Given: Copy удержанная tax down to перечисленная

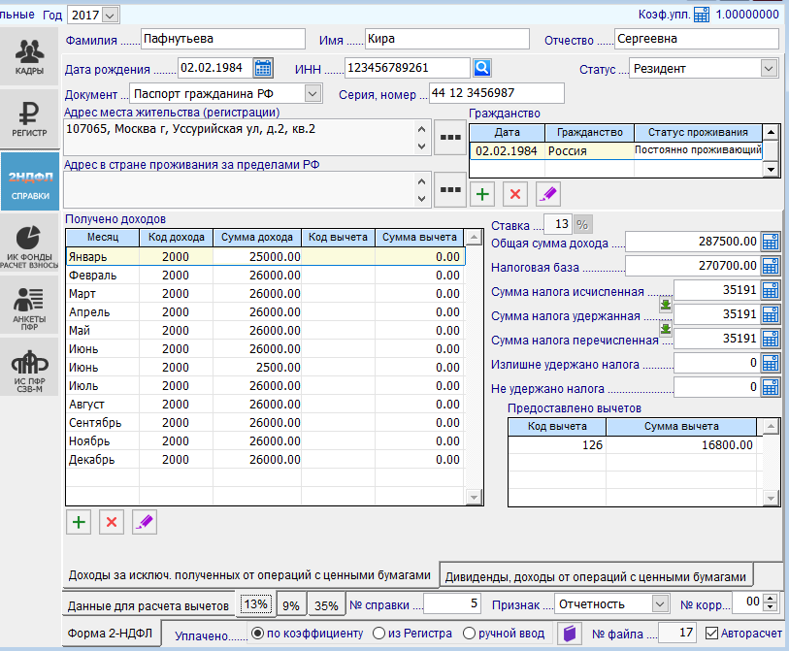Looking at the screenshot, I should tap(666, 329).
